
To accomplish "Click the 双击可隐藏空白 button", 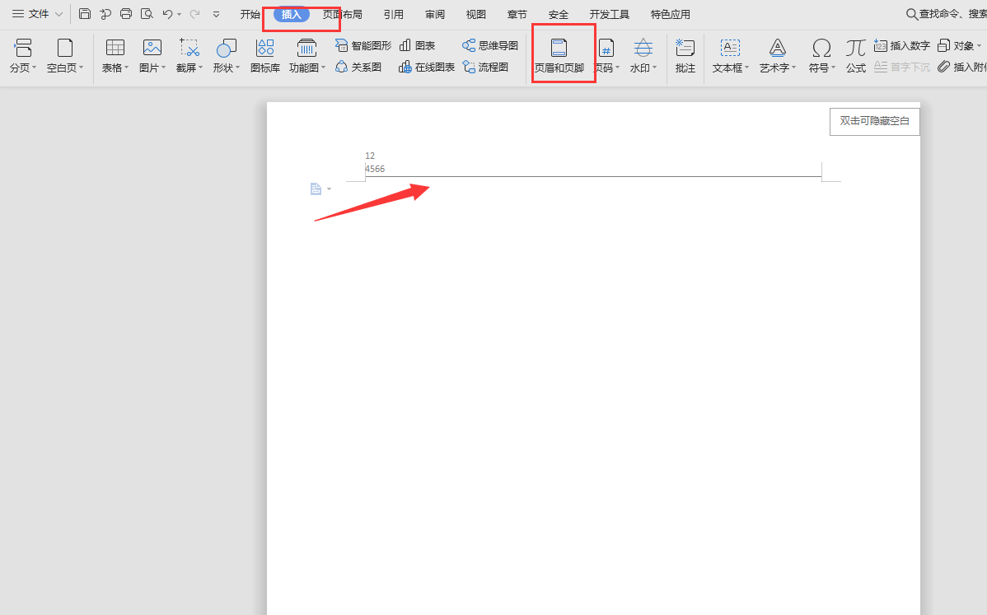I will click(x=874, y=121).
